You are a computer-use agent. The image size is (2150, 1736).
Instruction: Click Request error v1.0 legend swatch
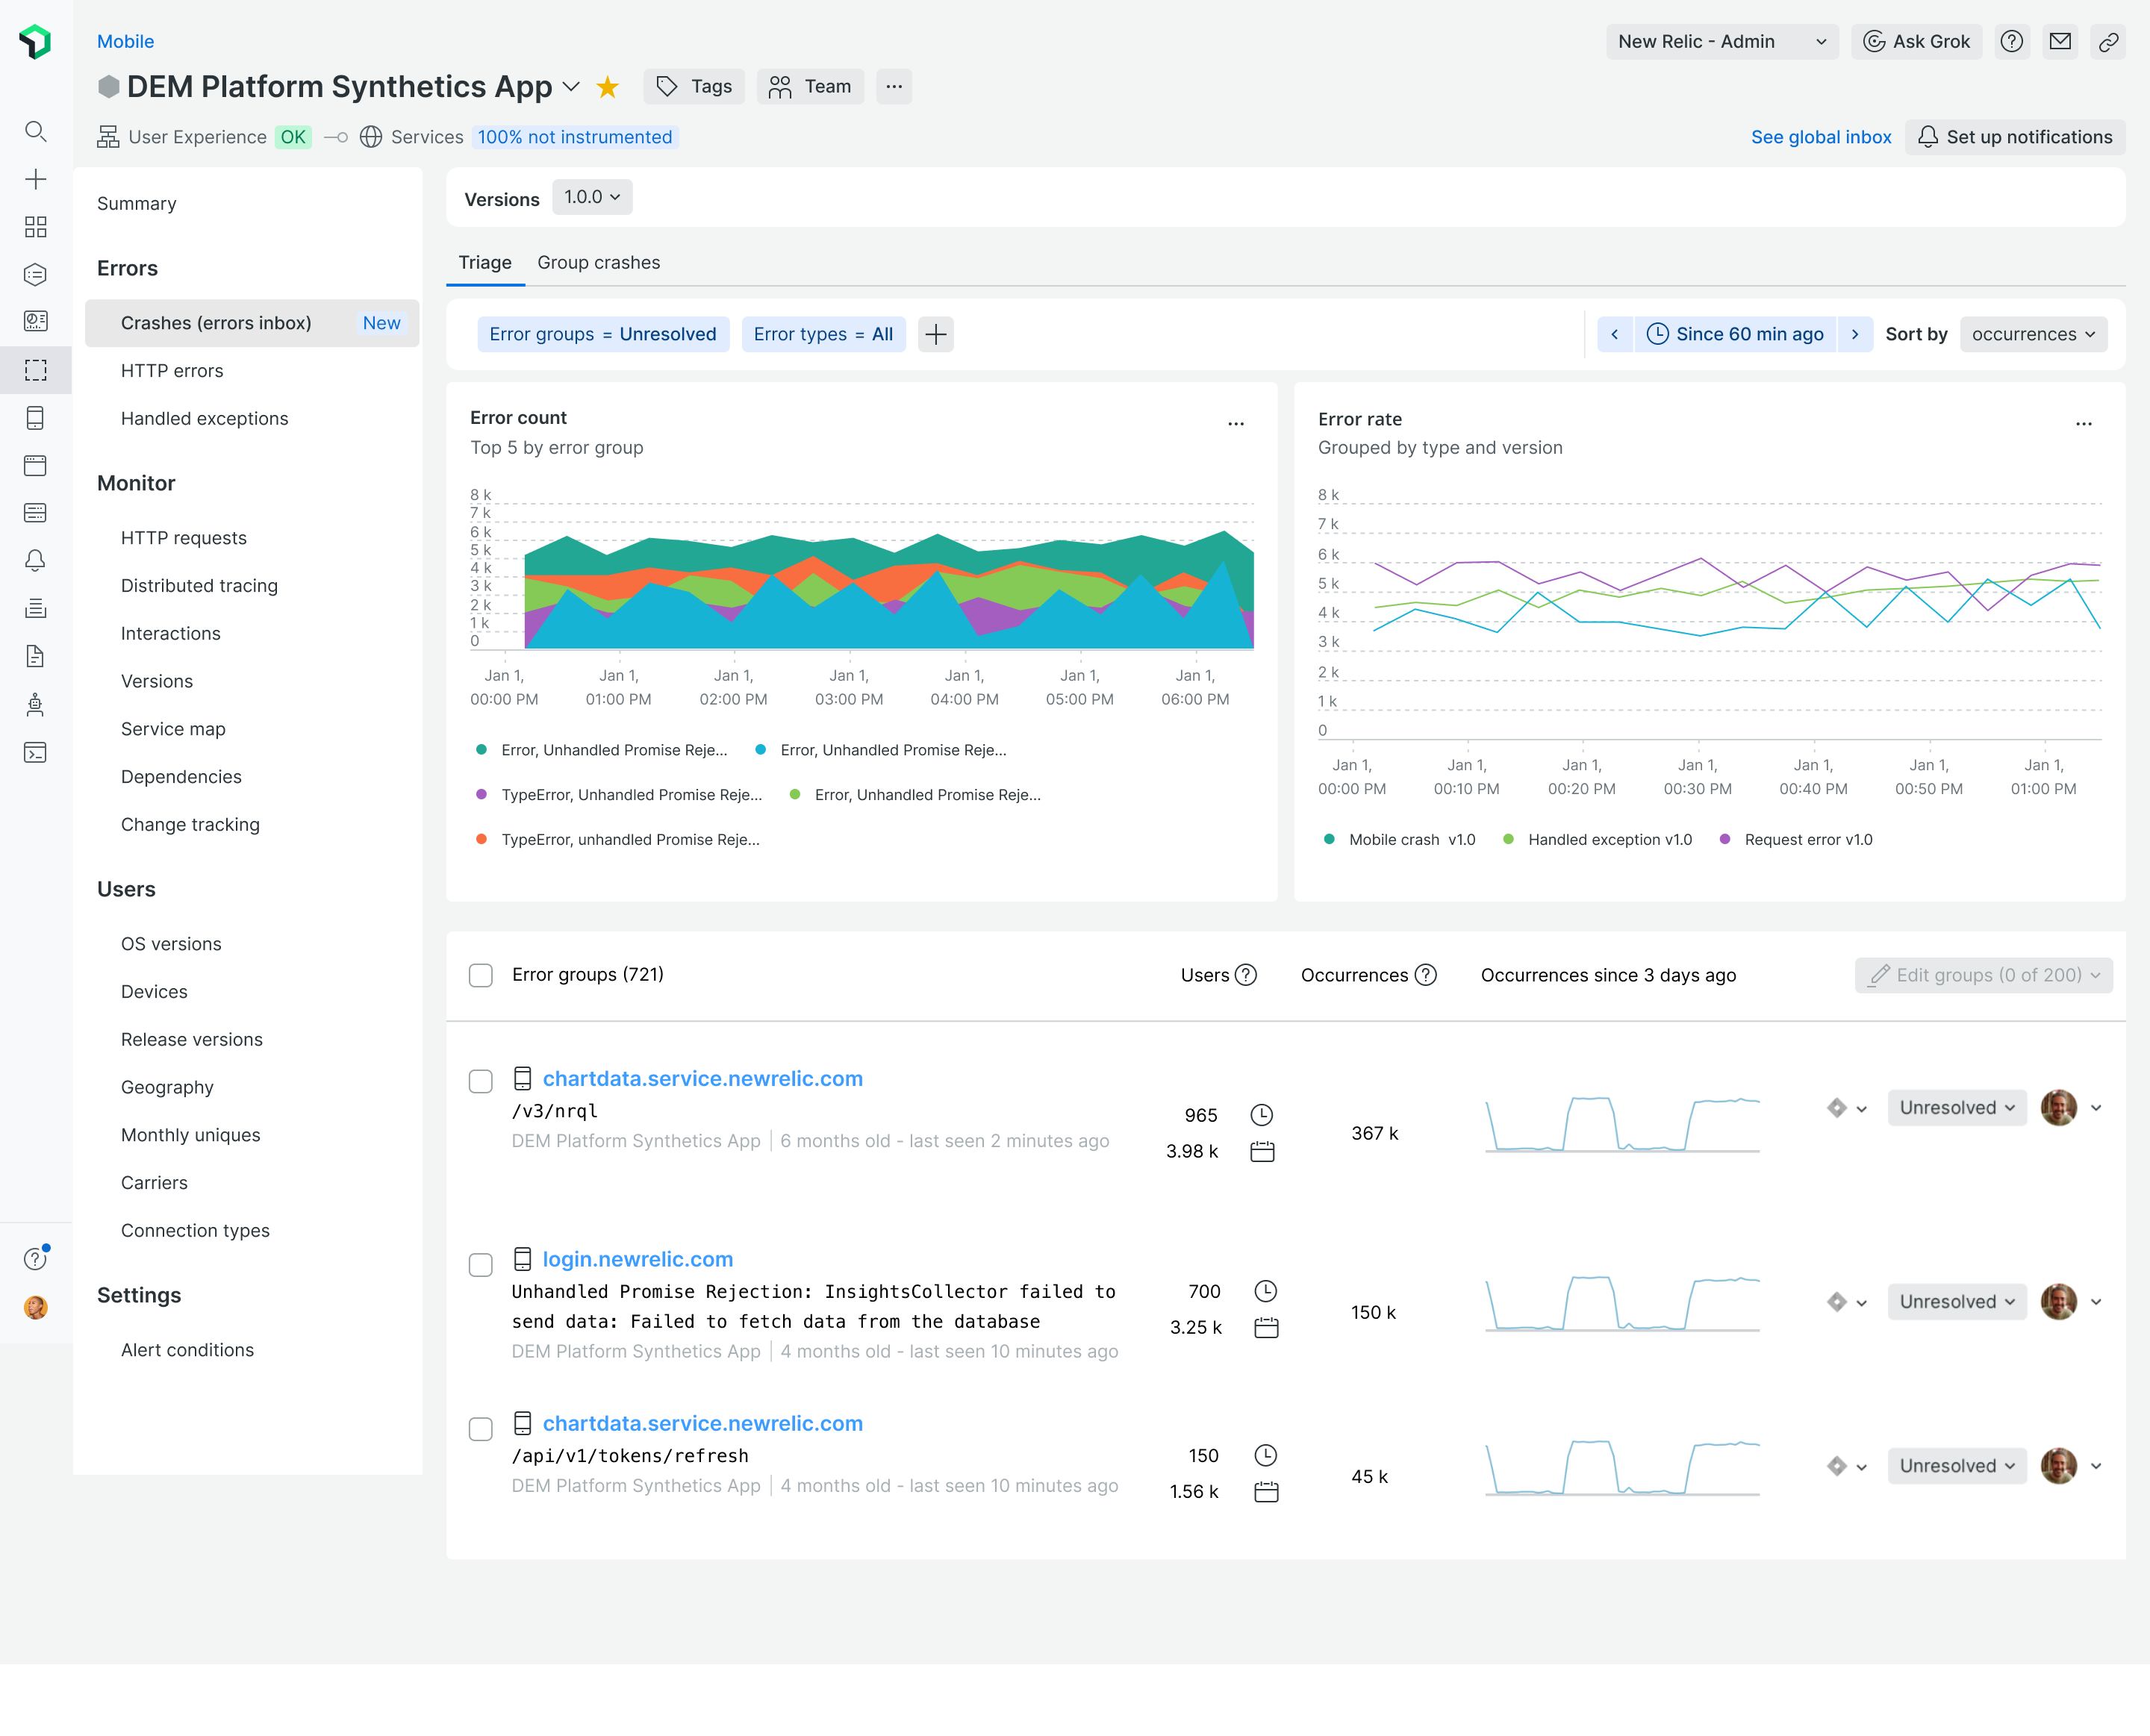point(1724,839)
